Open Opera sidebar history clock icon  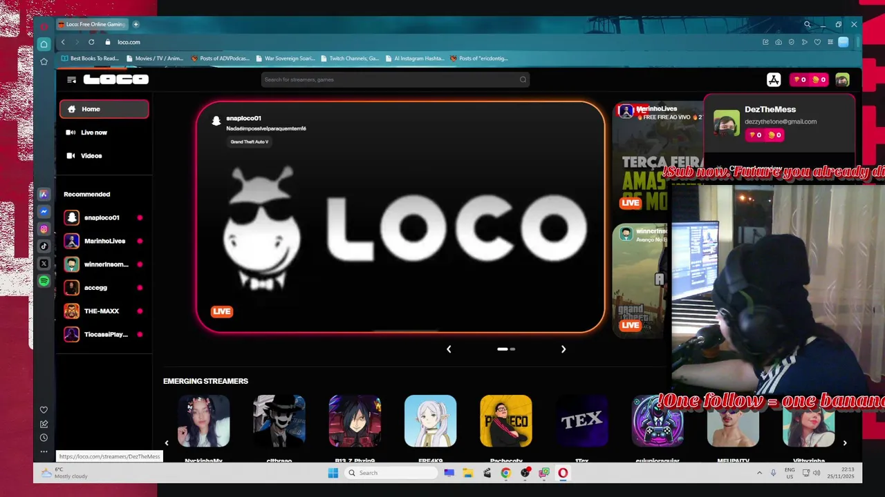click(44, 438)
